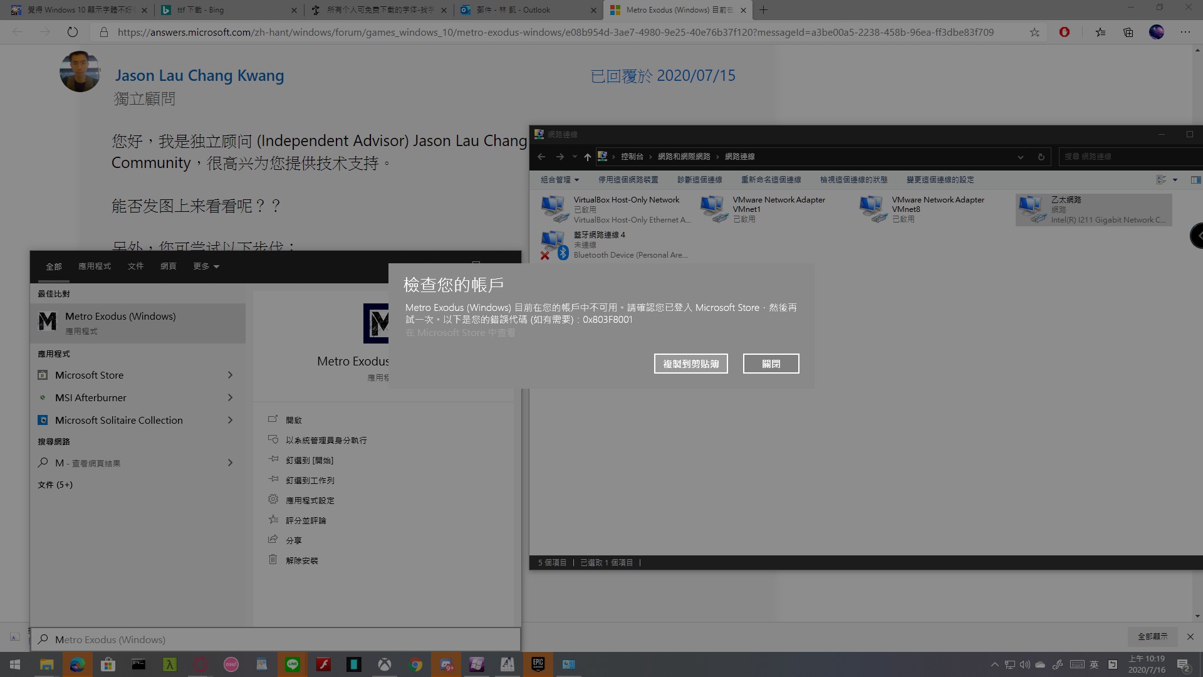Choose 以系統管理員身分執行
1203x677 pixels.
coord(326,440)
